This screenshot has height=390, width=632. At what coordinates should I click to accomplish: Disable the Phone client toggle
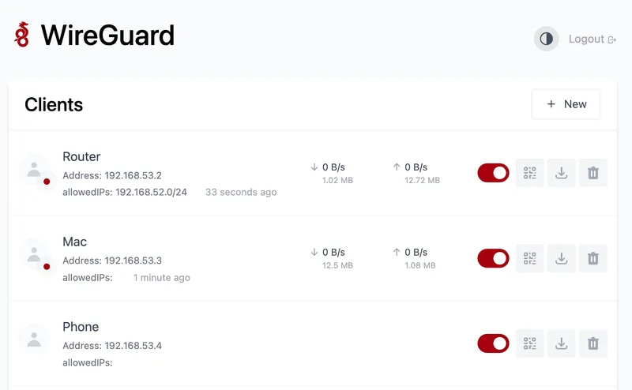pos(494,343)
